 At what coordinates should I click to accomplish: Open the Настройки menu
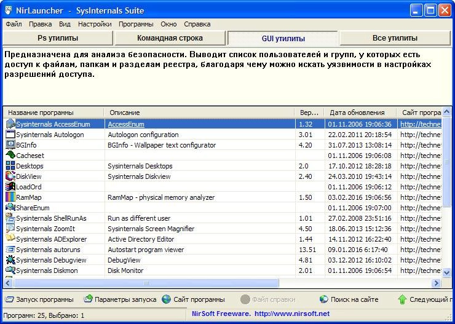coord(95,24)
